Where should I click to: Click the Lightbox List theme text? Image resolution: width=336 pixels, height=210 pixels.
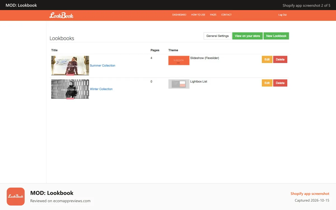pos(199,81)
